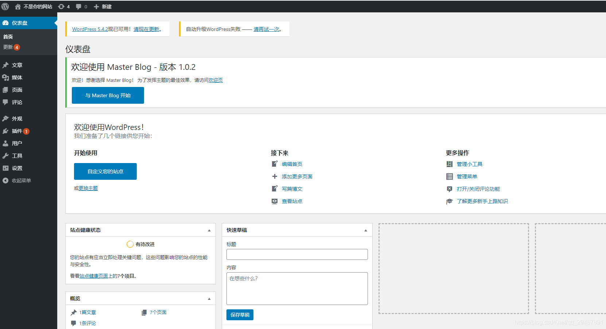Click the 保存草稿 button
The height and width of the screenshot is (329, 606).
coord(240,315)
